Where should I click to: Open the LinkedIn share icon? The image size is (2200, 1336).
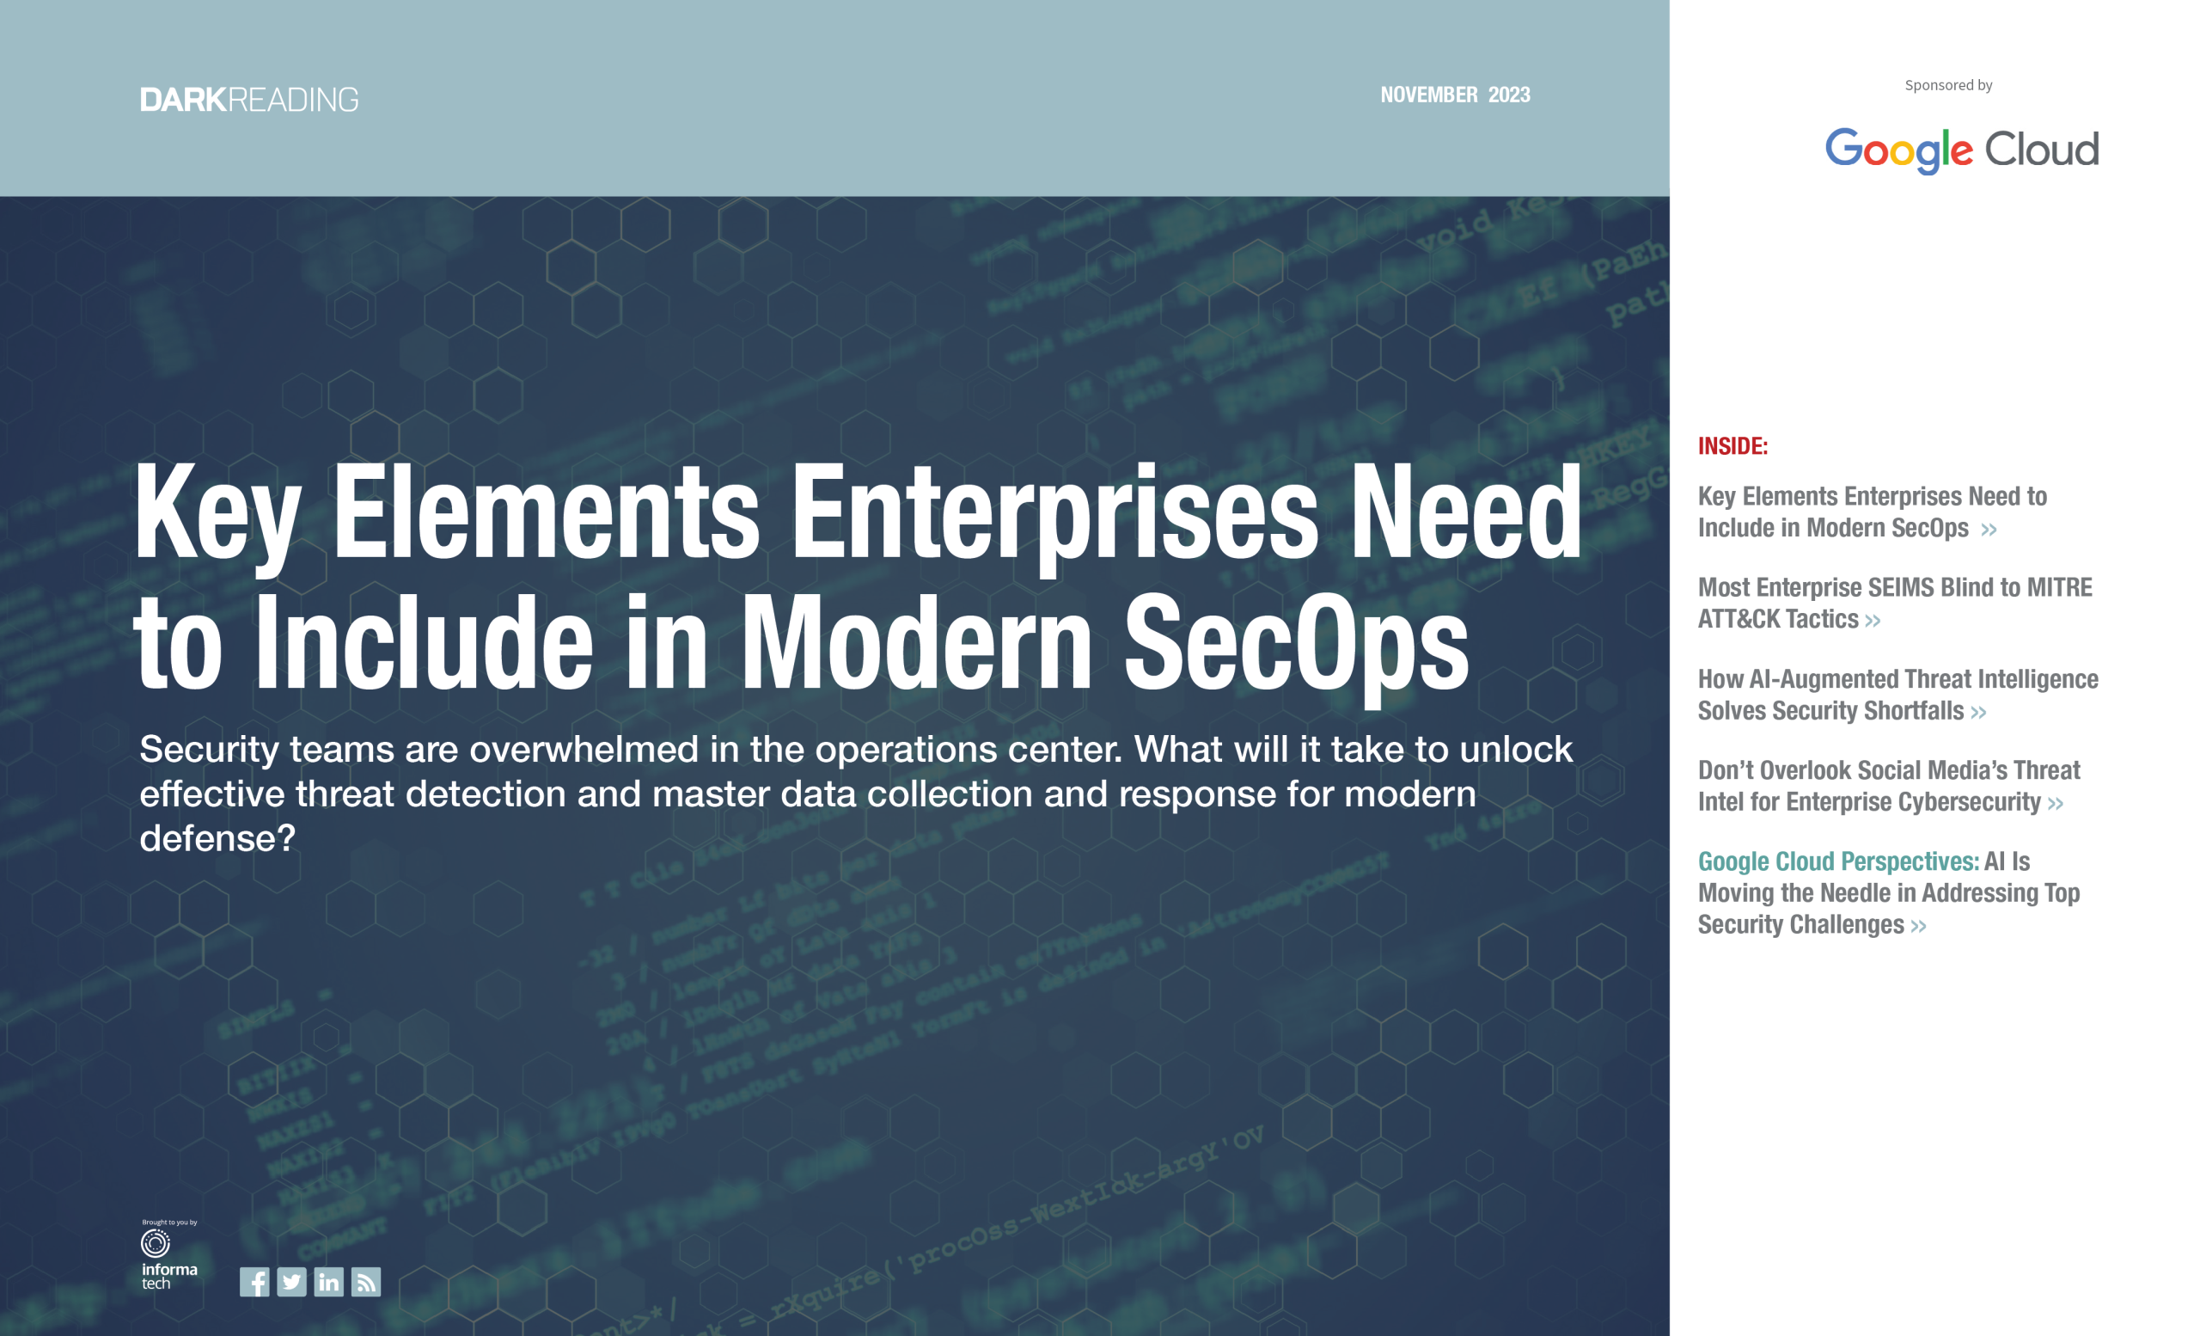click(x=328, y=1282)
